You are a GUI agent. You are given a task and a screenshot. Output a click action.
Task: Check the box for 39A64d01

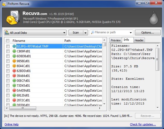coord(8,76)
